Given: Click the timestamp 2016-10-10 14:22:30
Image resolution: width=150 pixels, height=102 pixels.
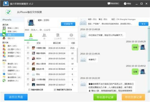Looking at the screenshot, I should pyautogui.click(x=90, y=78).
